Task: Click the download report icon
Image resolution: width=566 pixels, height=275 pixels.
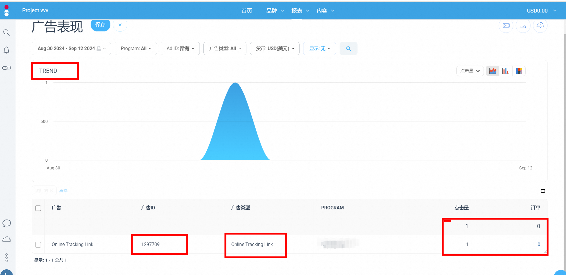Action: pyautogui.click(x=523, y=26)
